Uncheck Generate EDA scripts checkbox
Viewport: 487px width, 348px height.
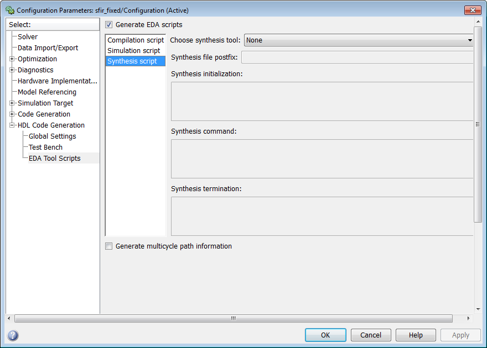tap(108, 25)
